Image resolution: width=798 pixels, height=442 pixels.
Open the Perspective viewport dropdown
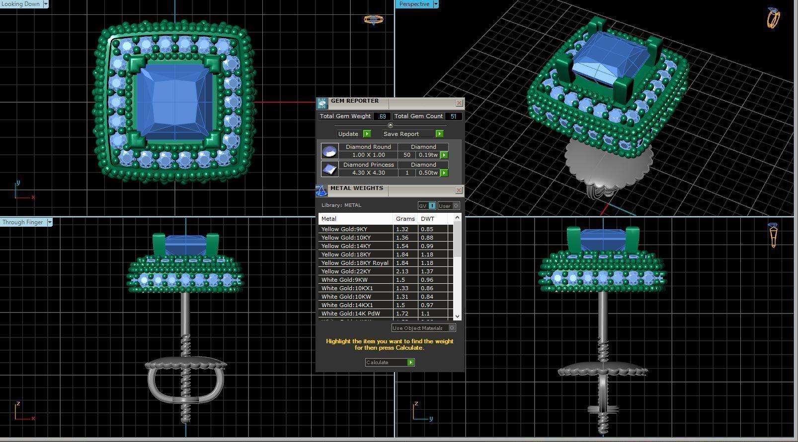pos(436,4)
